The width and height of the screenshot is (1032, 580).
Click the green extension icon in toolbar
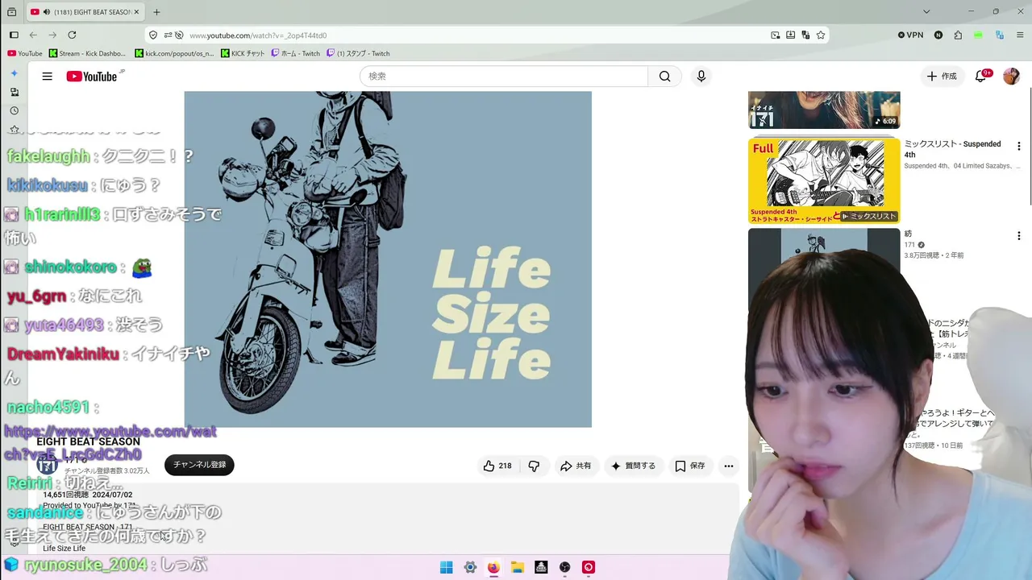[978, 35]
